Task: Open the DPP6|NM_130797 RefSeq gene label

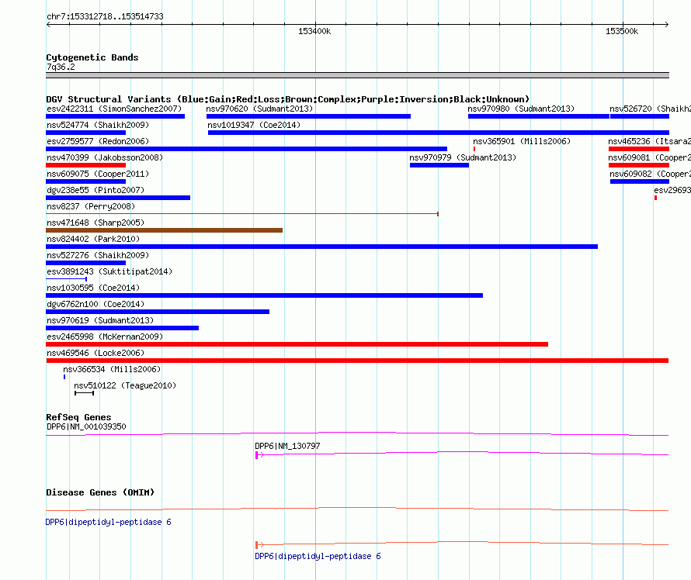Action: [287, 446]
